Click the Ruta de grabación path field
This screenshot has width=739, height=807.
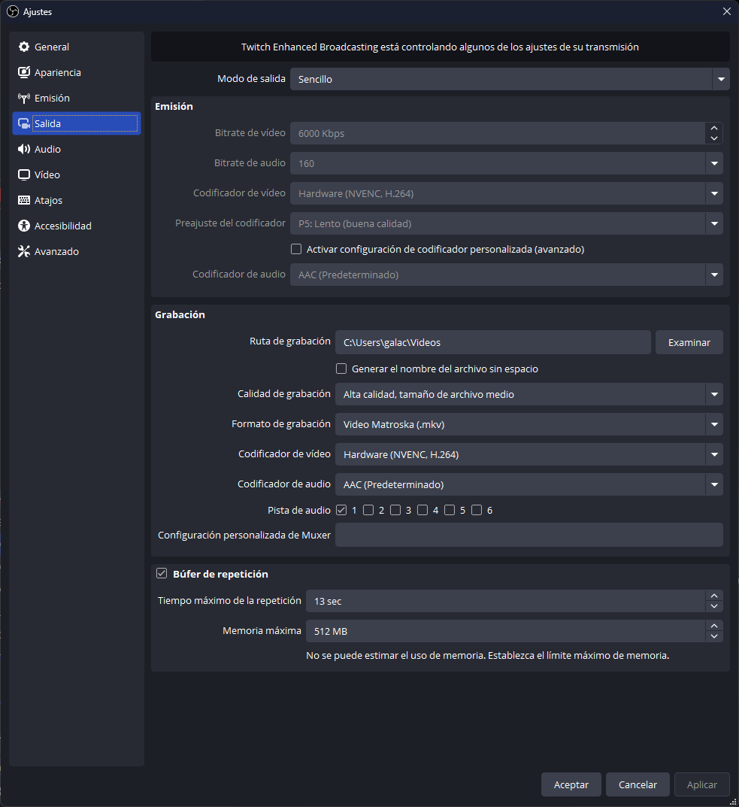pos(493,342)
